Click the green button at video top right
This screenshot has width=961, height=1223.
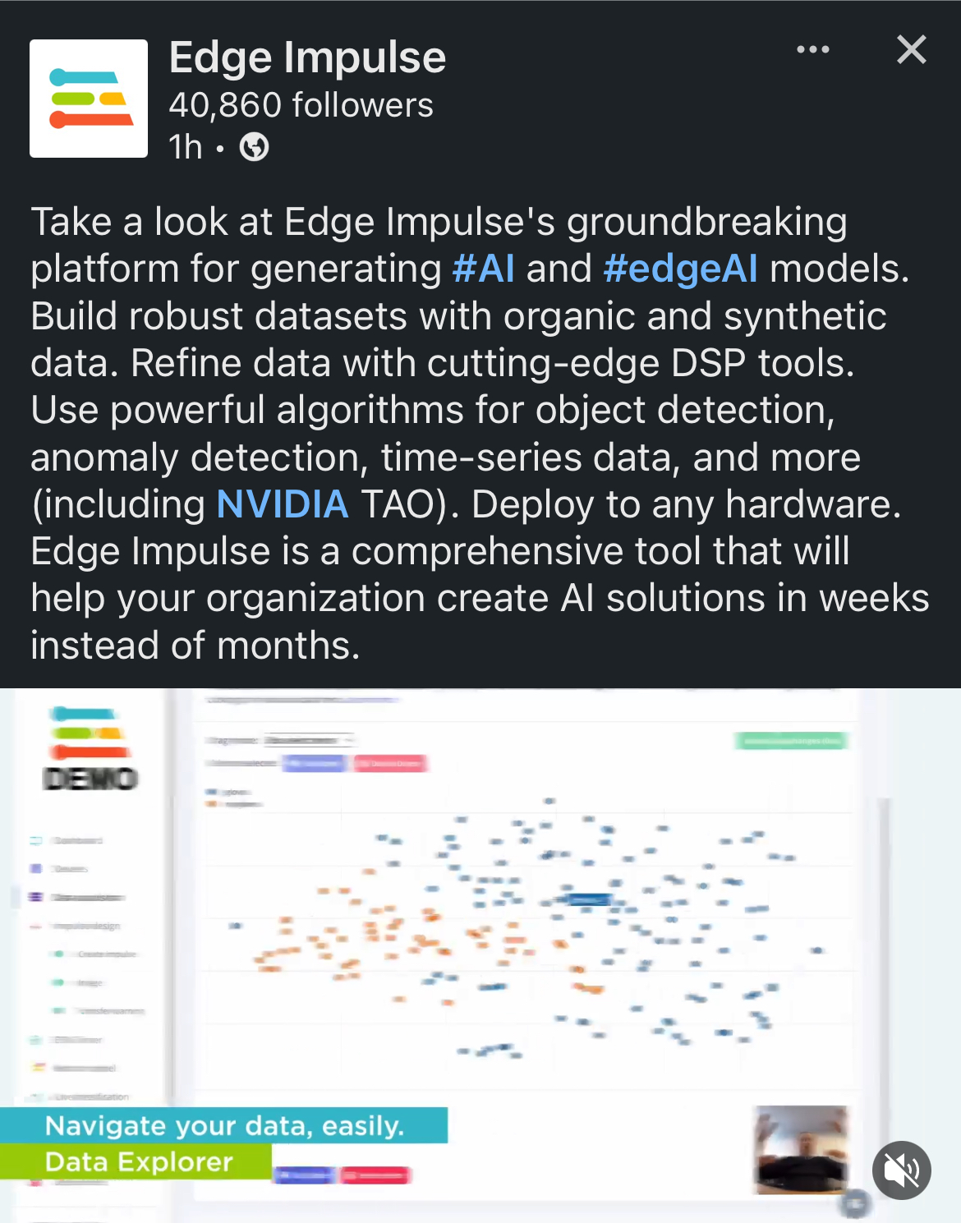click(x=791, y=741)
